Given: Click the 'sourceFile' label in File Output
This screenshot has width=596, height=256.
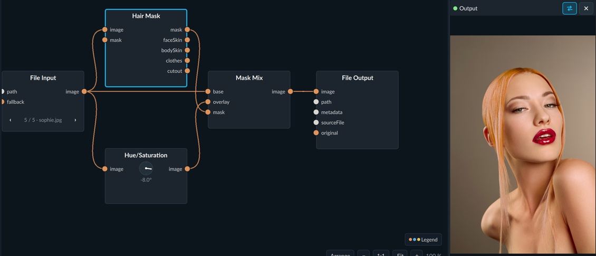Looking at the screenshot, I should point(333,122).
